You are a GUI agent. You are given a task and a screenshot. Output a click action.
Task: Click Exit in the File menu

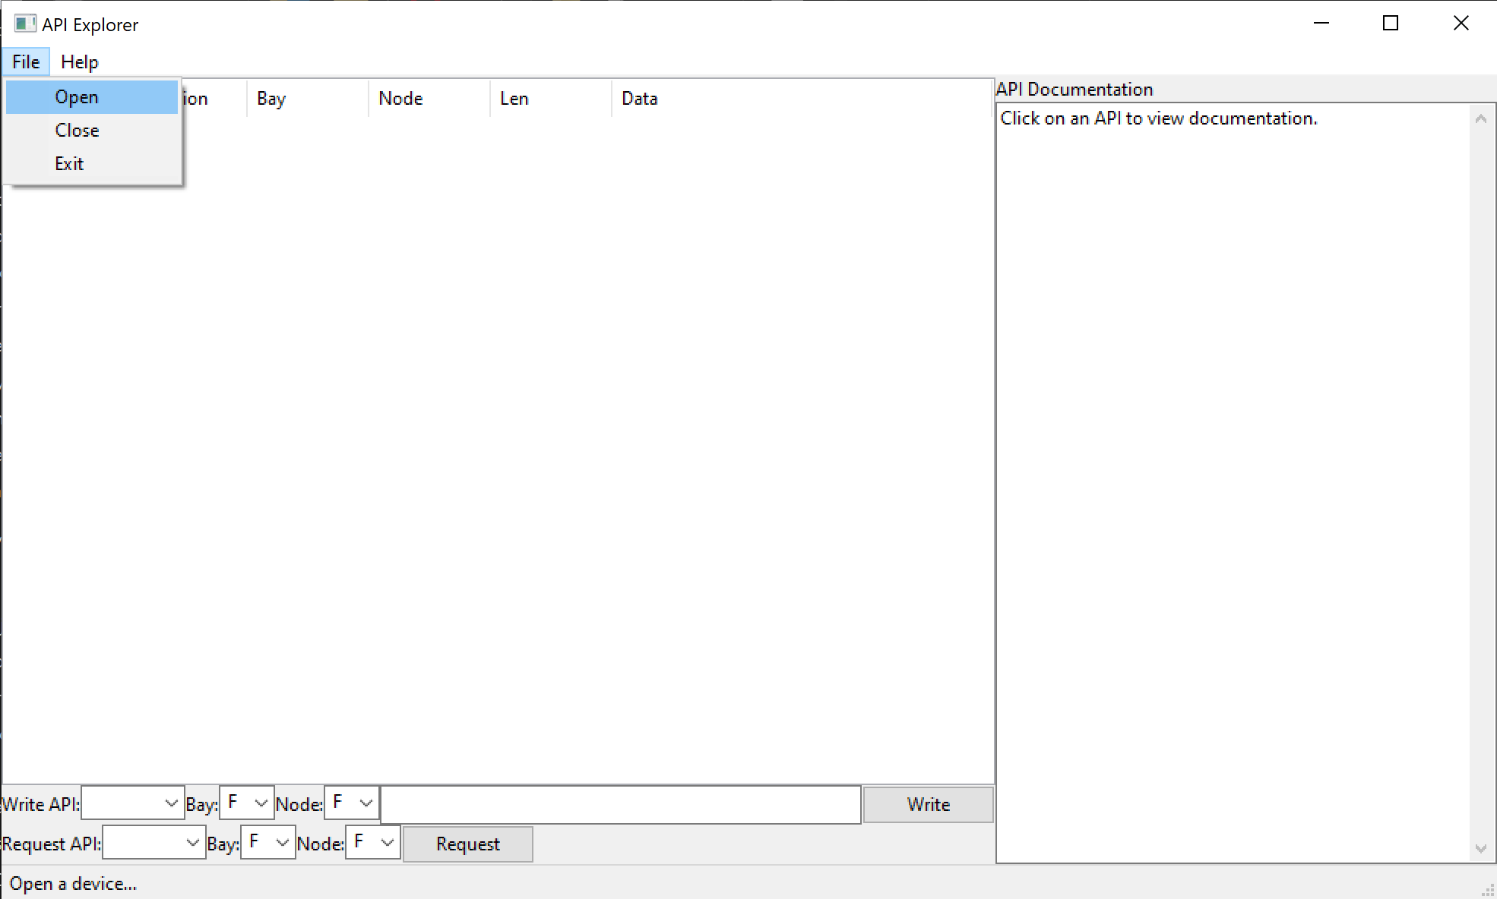pos(69,163)
